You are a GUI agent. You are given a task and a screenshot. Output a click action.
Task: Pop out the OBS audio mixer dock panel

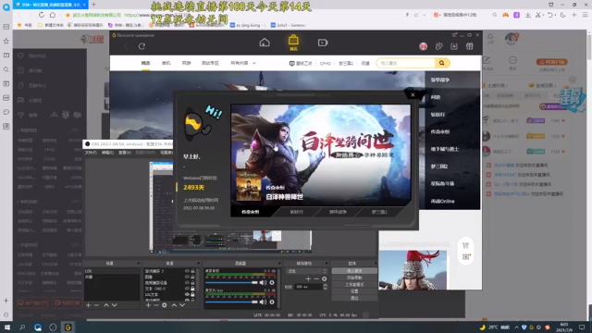279,263
